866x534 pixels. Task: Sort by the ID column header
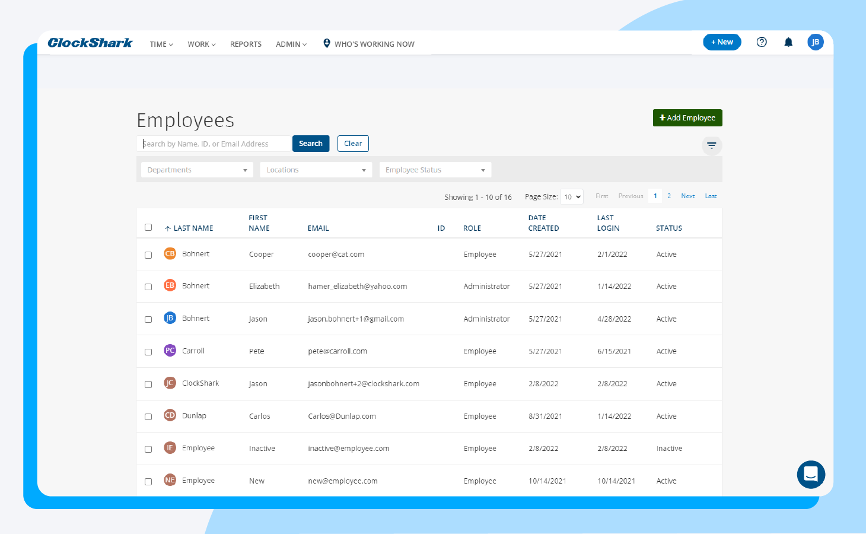[441, 228]
